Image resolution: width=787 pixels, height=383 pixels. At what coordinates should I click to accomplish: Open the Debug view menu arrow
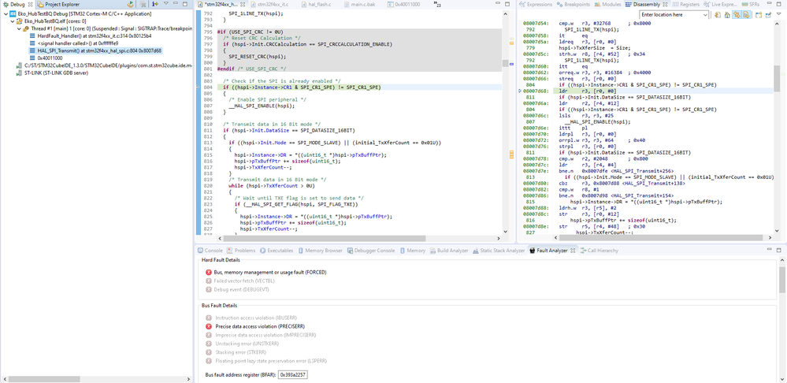tap(166, 3)
